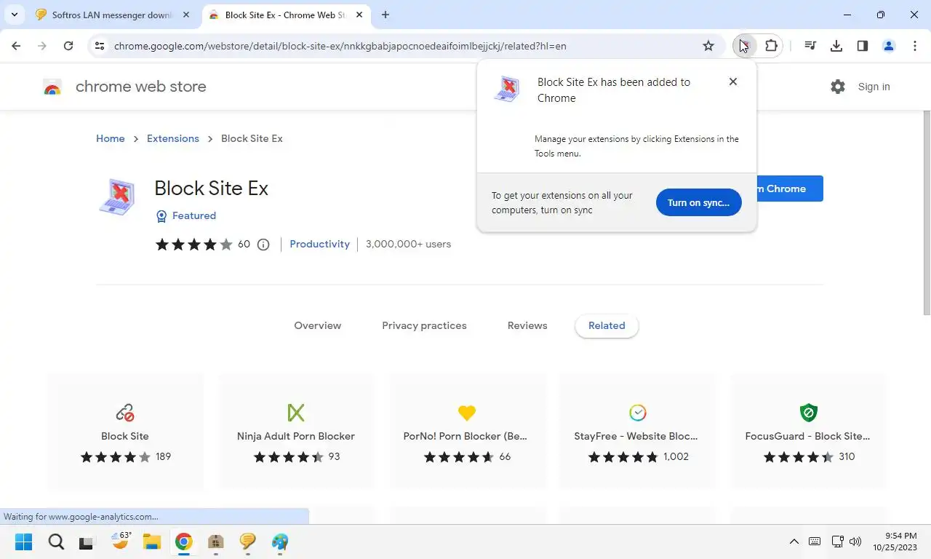The height and width of the screenshot is (559, 931).
Task: Open weather widget showing 63°
Action: click(x=120, y=541)
